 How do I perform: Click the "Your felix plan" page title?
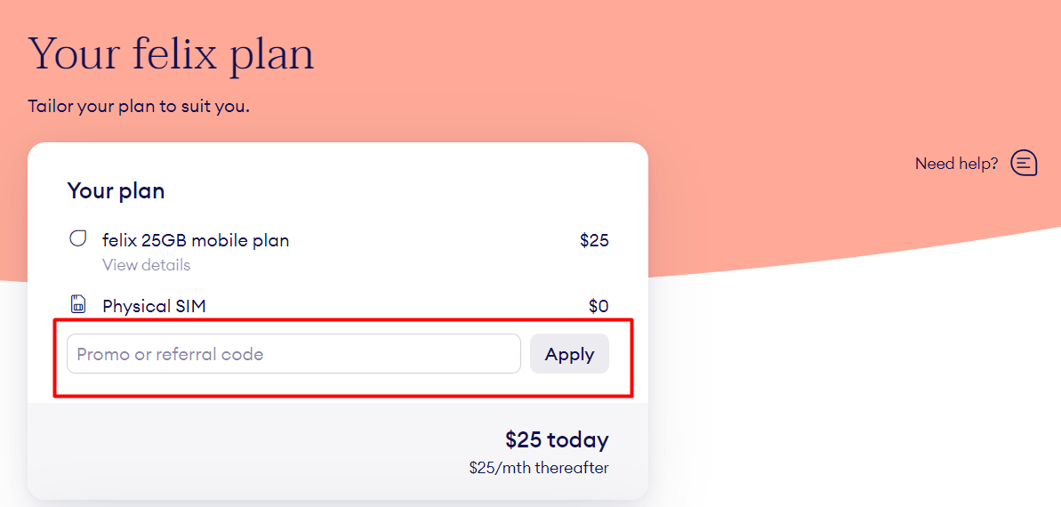click(171, 54)
